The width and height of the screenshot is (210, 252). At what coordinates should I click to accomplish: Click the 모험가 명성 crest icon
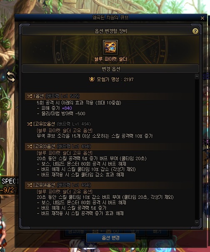coord(92,79)
